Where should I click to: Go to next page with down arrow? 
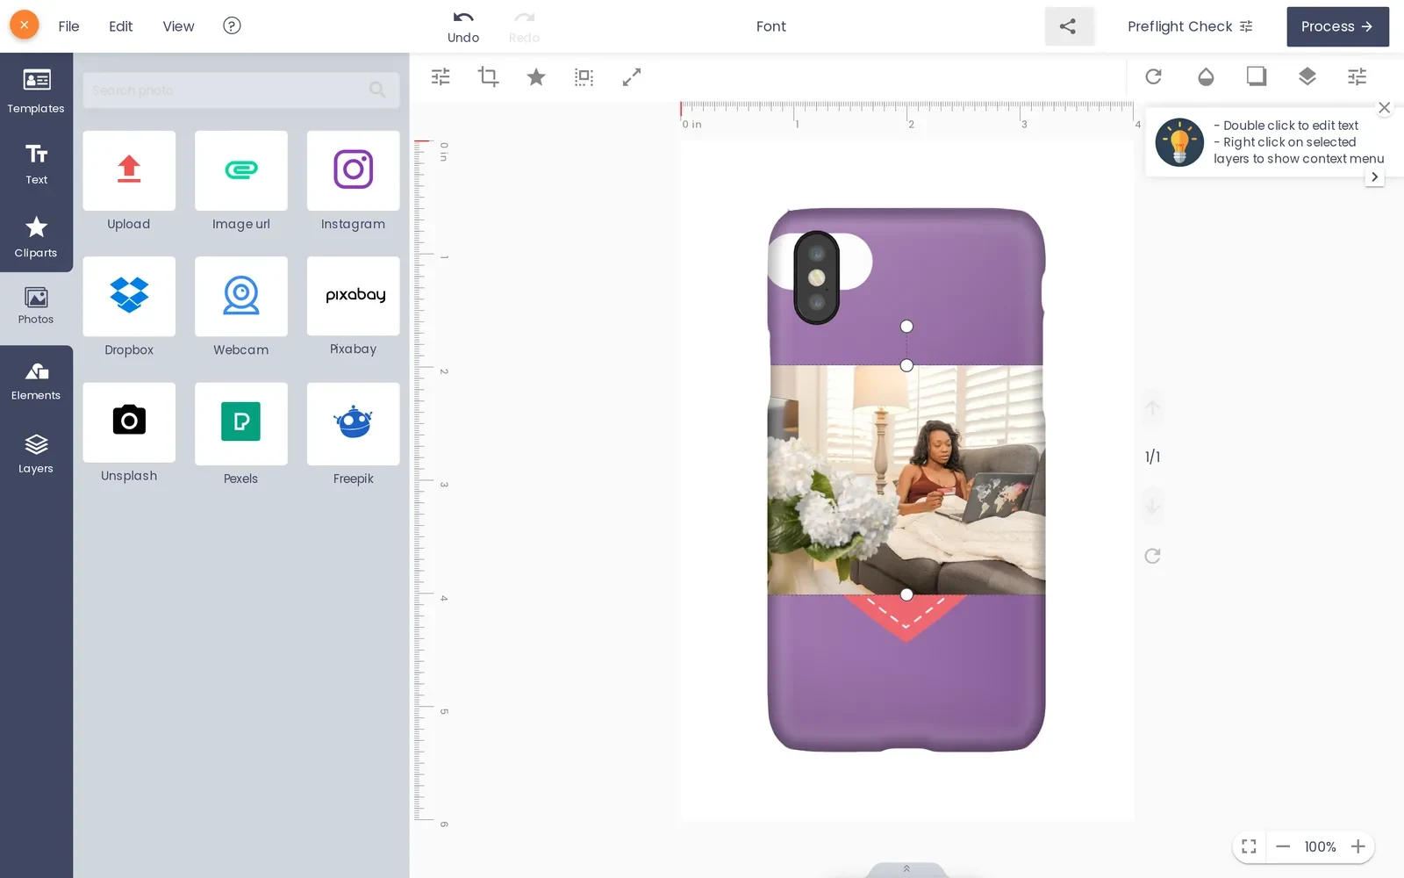pos(1153,506)
